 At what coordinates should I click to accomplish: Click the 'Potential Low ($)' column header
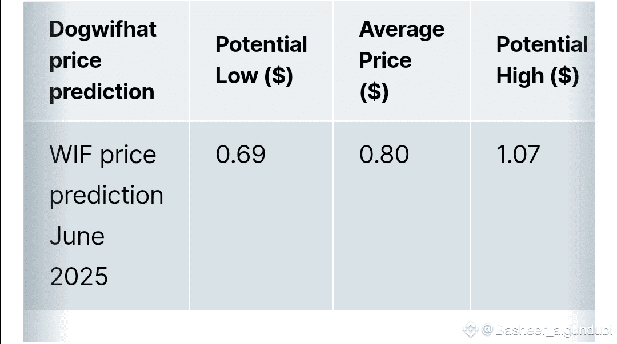coord(261,60)
